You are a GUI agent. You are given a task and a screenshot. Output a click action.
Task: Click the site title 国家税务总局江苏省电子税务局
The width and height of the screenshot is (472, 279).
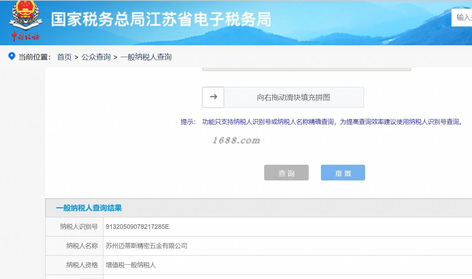161,19
